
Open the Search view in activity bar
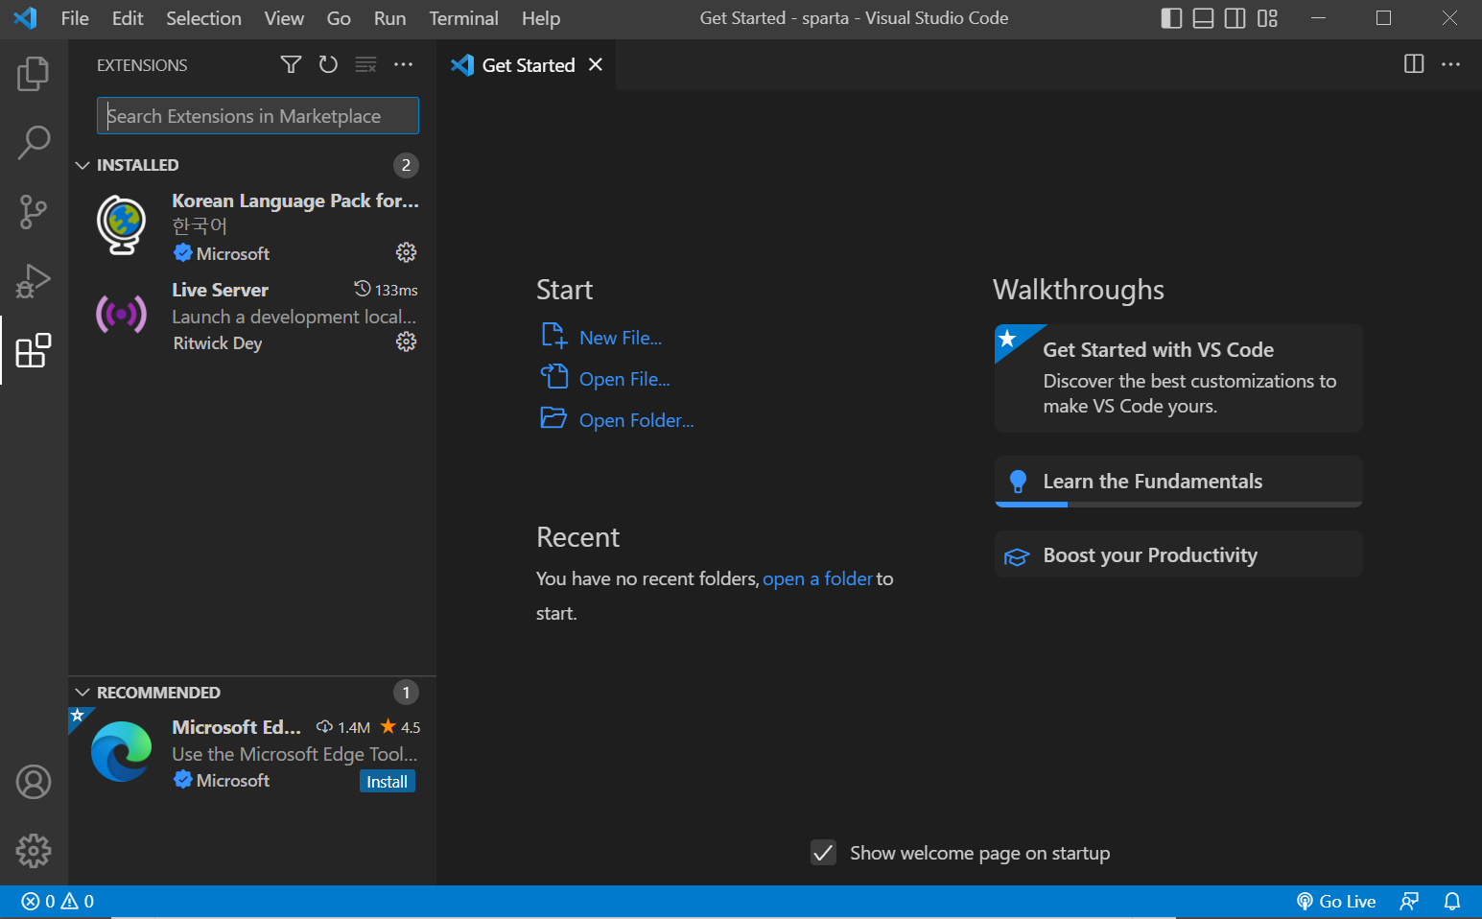click(34, 143)
